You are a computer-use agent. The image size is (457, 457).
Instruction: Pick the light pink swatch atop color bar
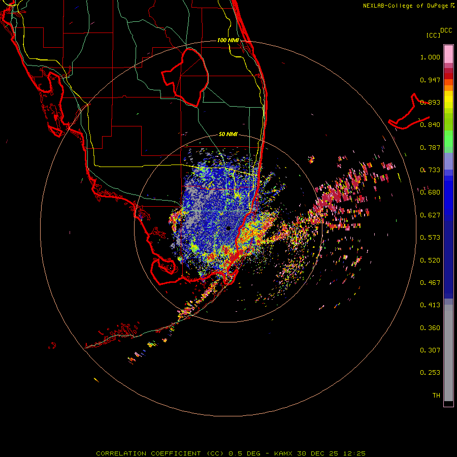[448, 54]
